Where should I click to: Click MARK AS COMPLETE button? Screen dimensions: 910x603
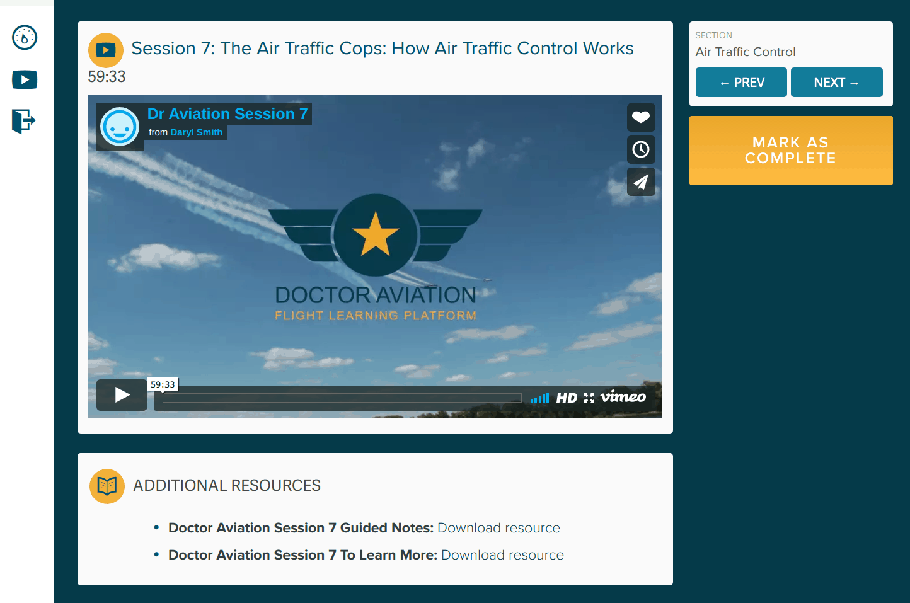[791, 151]
